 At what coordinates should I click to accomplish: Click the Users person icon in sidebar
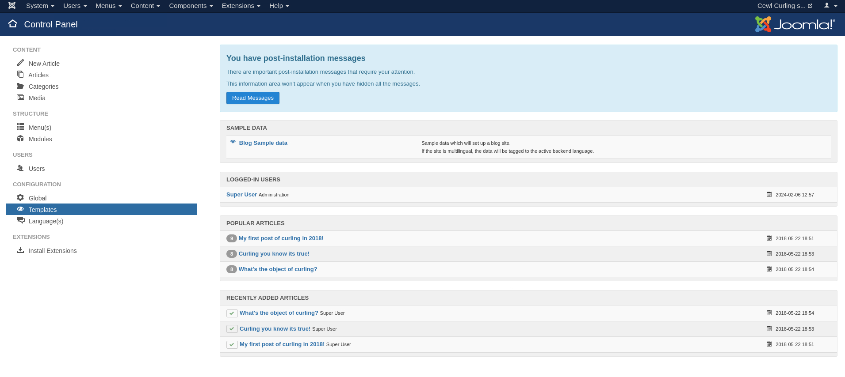tap(20, 168)
